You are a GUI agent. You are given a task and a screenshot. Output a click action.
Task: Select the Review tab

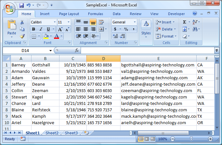coord(136,14)
